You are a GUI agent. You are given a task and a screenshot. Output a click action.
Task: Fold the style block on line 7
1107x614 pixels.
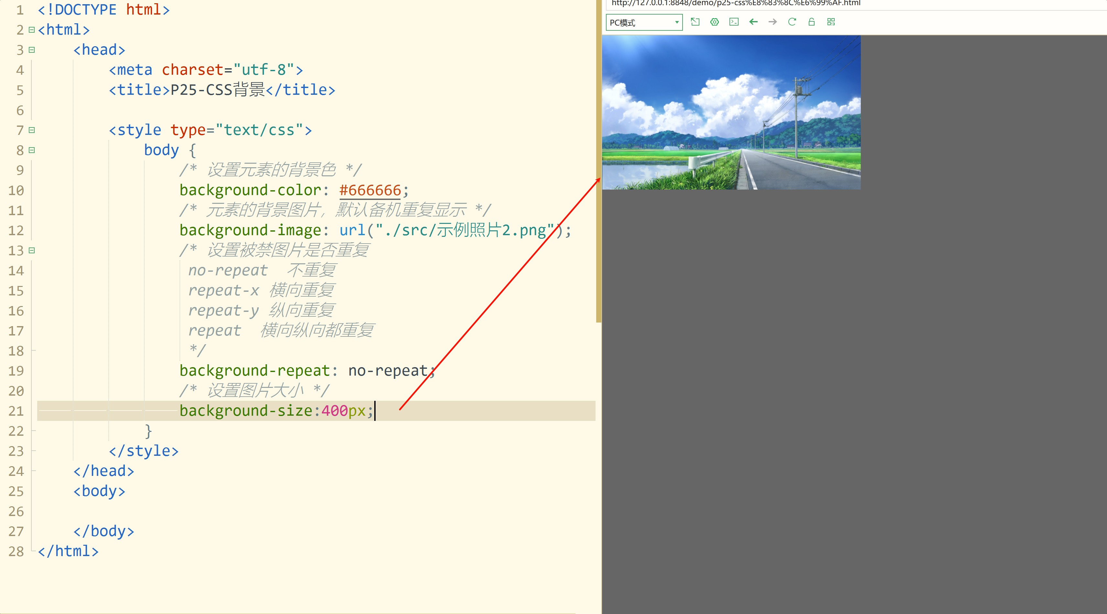[x=32, y=130]
